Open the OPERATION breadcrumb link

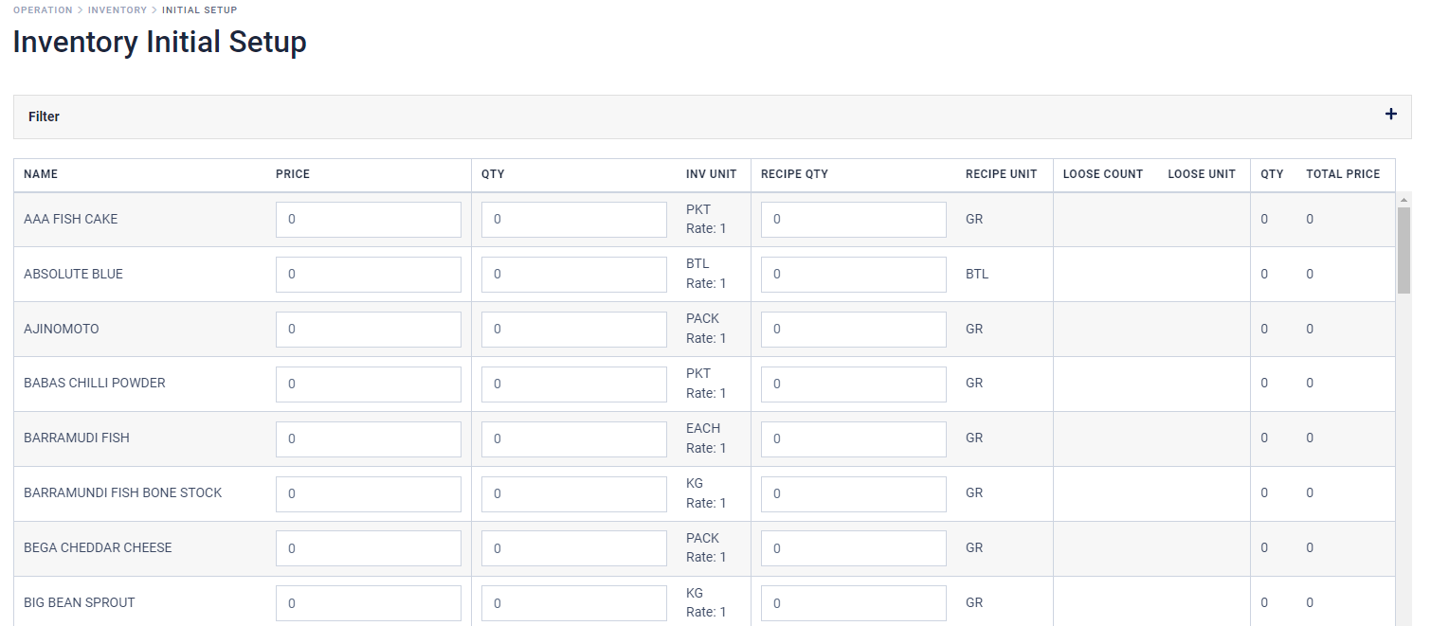click(42, 9)
